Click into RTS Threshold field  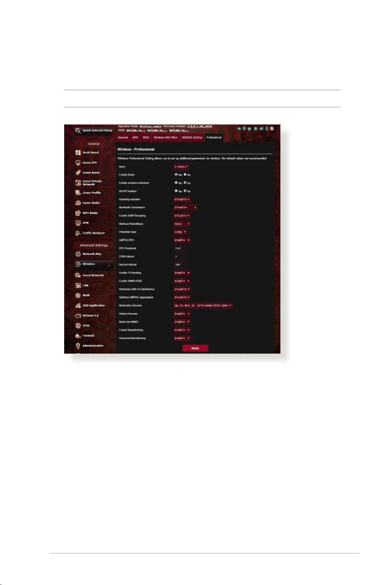pos(180,248)
